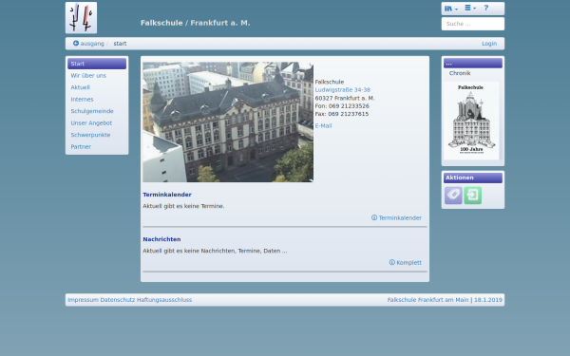Screen dimensions: 570x356
Task: Click the start breadcrumb
Action: coord(120,44)
